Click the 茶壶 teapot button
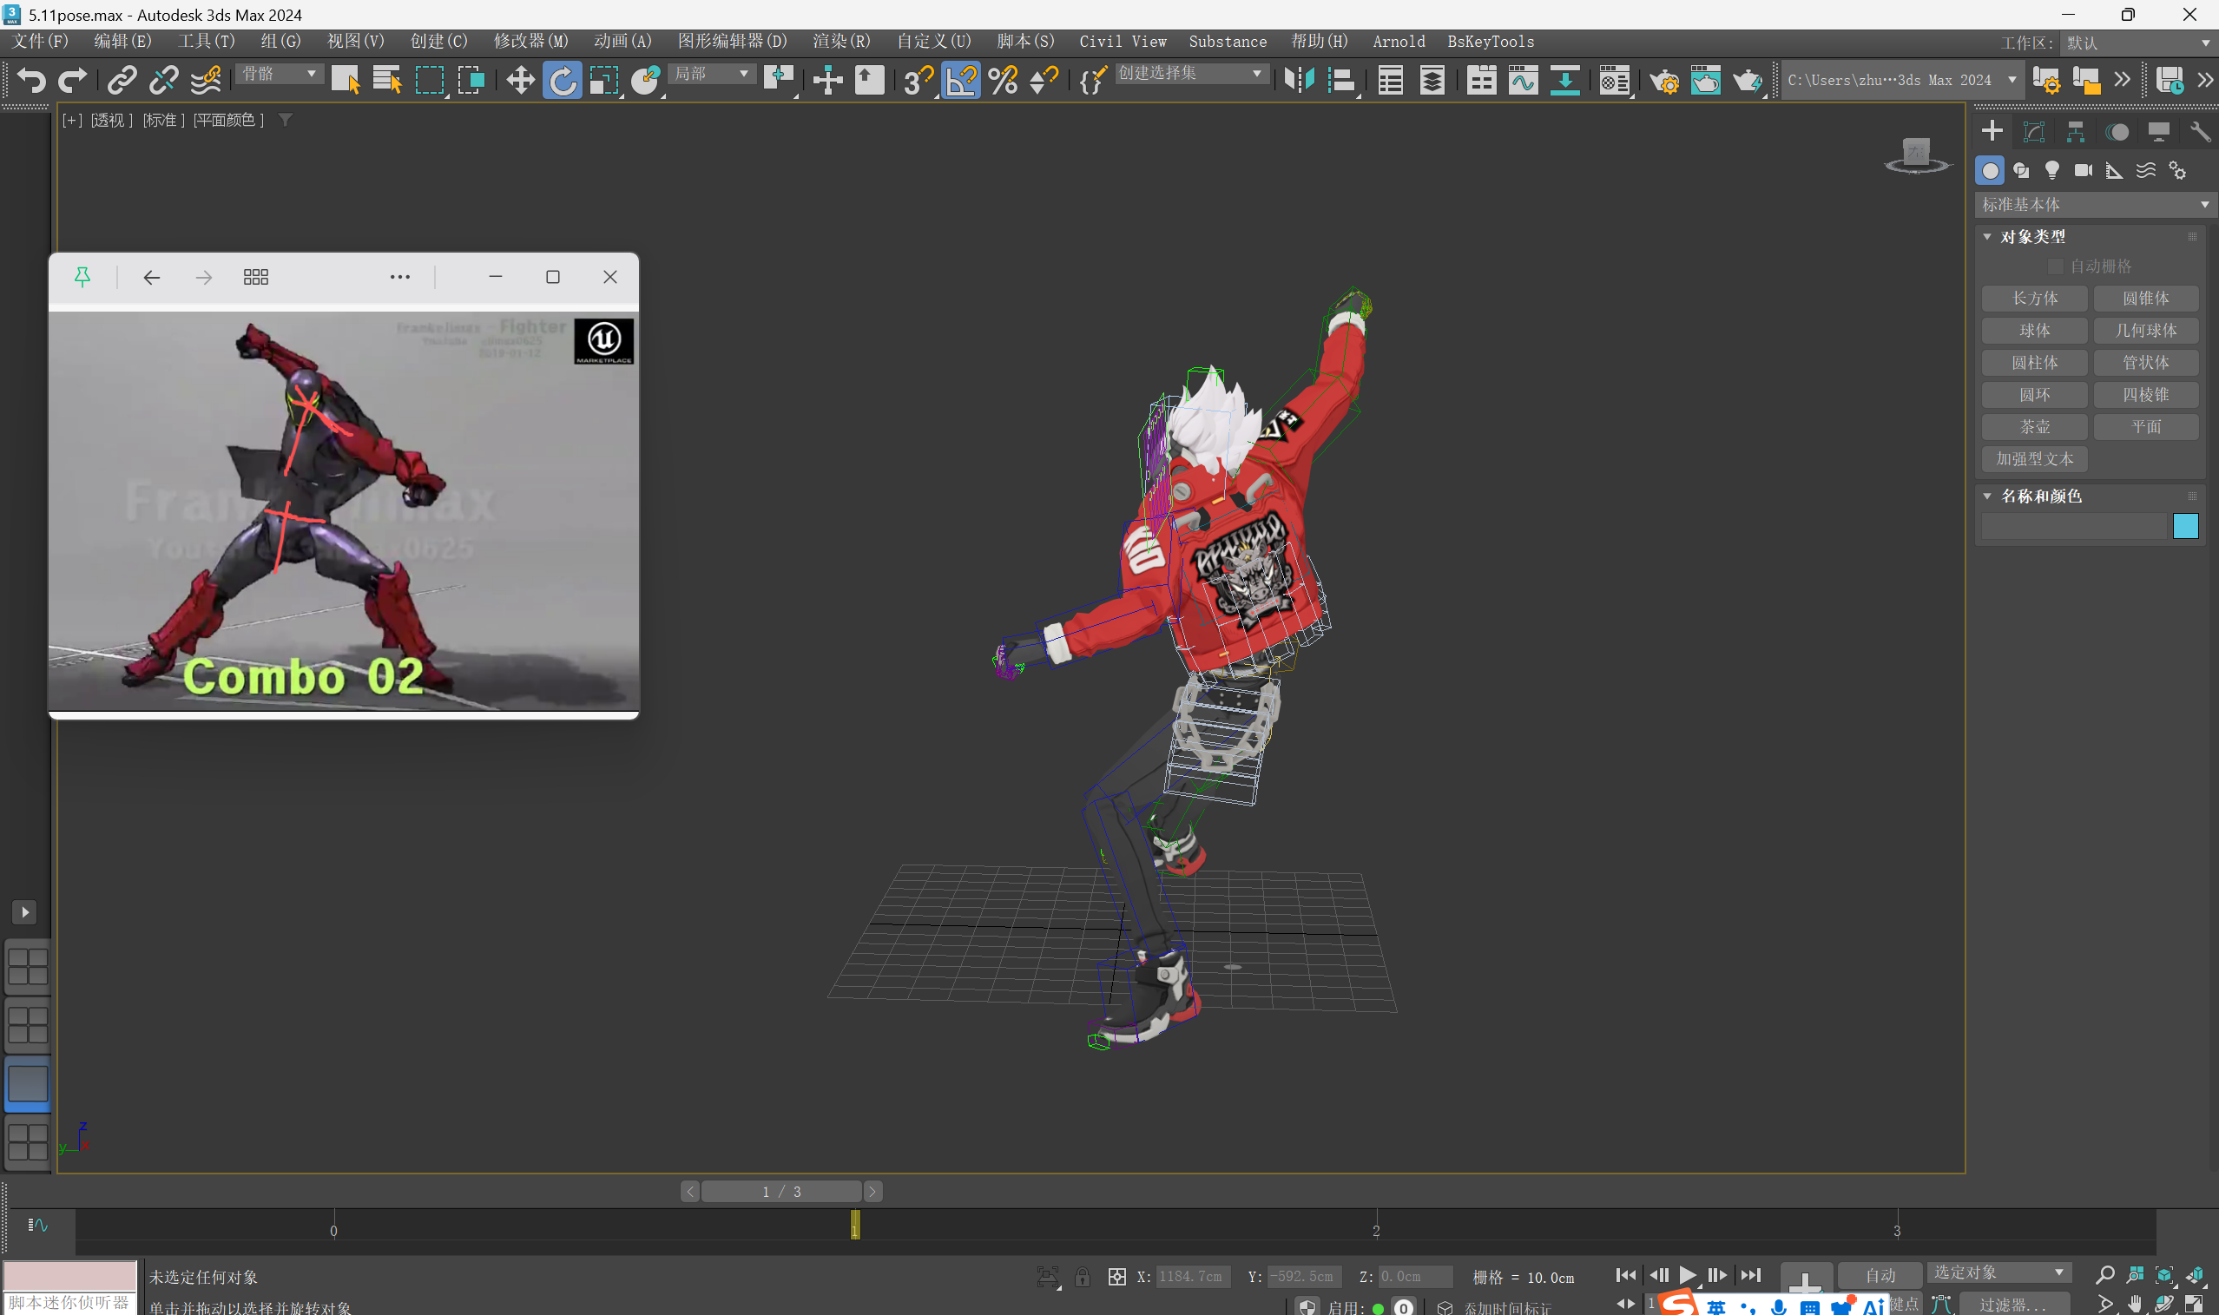Image resolution: width=2219 pixels, height=1315 pixels. coord(2035,427)
